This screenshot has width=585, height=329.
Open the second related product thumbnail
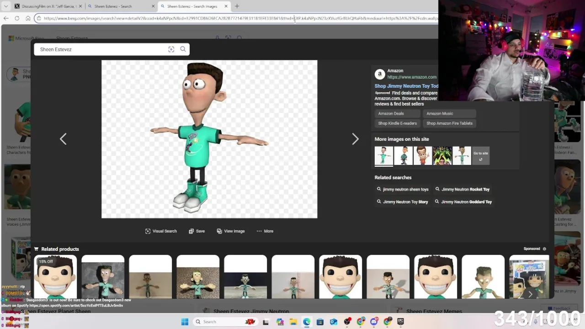point(103,277)
